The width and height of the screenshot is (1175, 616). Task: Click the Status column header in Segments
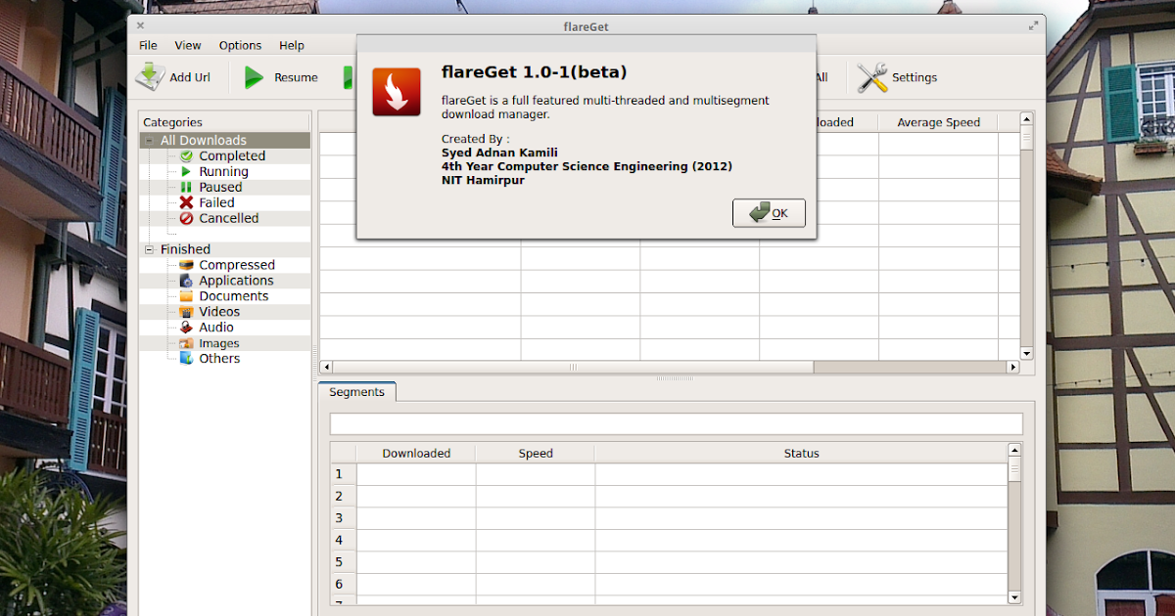click(x=801, y=453)
